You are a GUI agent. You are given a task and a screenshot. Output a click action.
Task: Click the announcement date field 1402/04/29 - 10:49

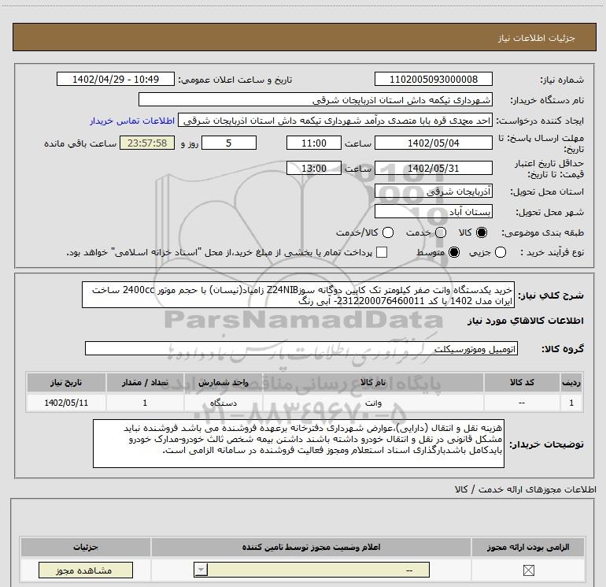tap(116, 79)
